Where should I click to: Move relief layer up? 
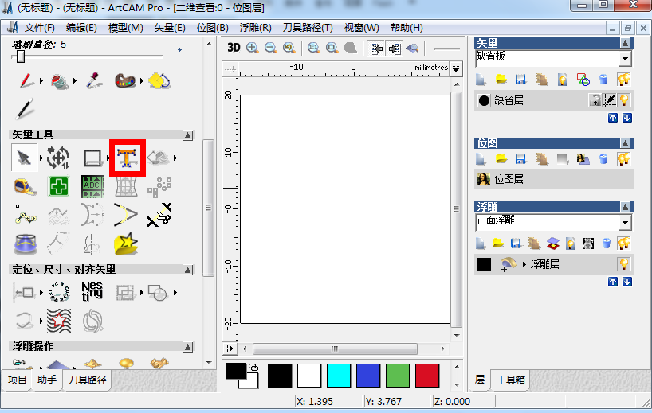pyautogui.click(x=613, y=282)
